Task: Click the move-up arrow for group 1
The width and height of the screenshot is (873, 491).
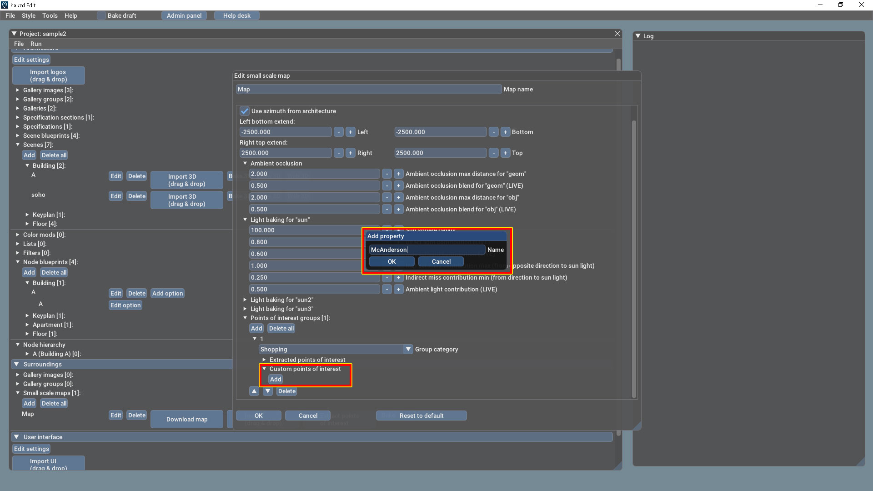Action: [254, 391]
